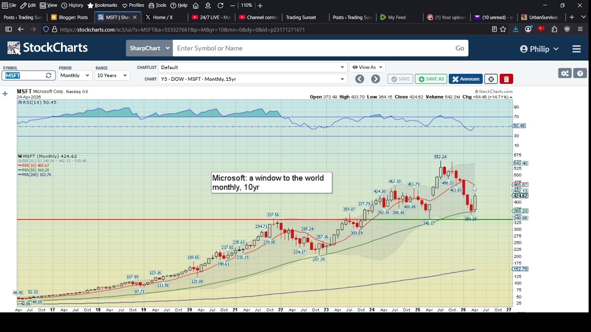Toggle the browser sidebar icon

(x=8, y=30)
